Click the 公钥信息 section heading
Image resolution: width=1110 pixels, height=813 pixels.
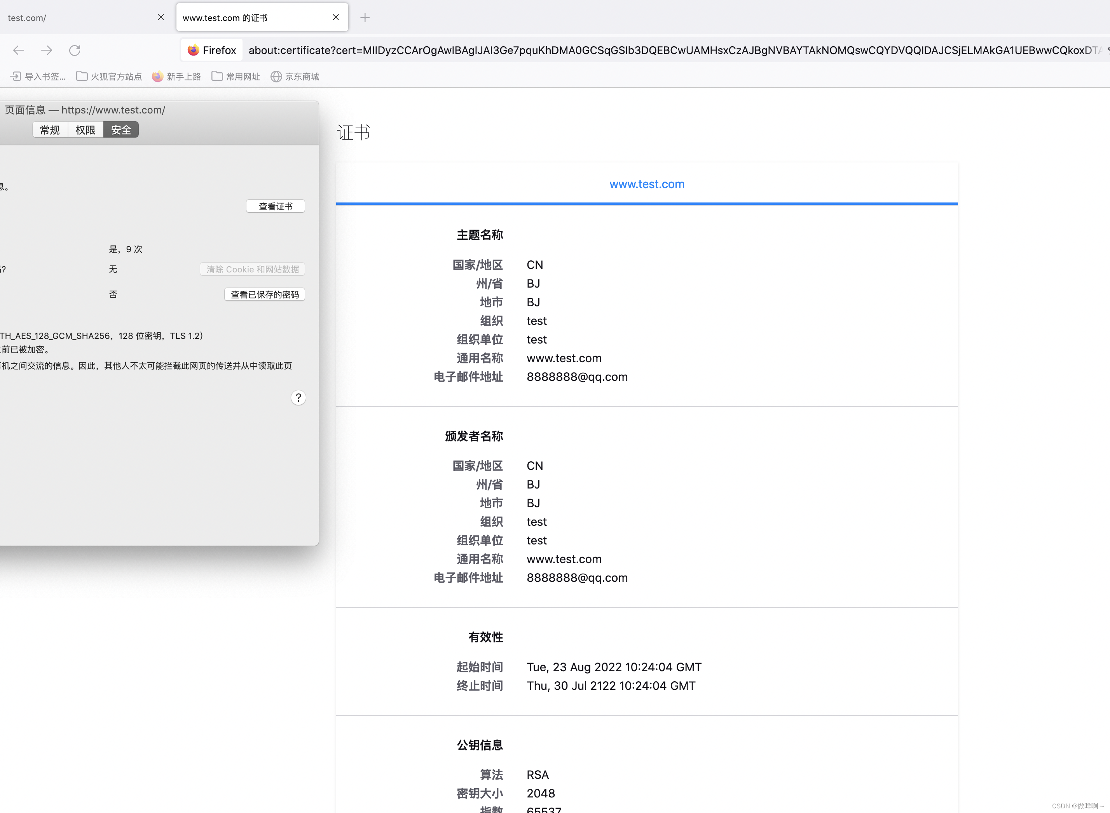point(480,745)
